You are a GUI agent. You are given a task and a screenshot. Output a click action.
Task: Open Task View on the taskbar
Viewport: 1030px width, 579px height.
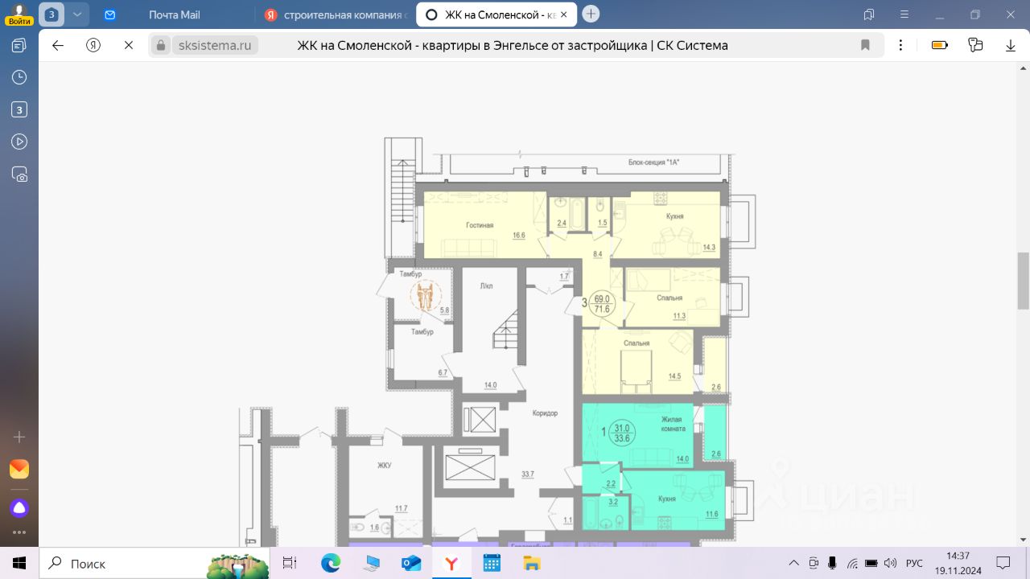[x=290, y=563]
